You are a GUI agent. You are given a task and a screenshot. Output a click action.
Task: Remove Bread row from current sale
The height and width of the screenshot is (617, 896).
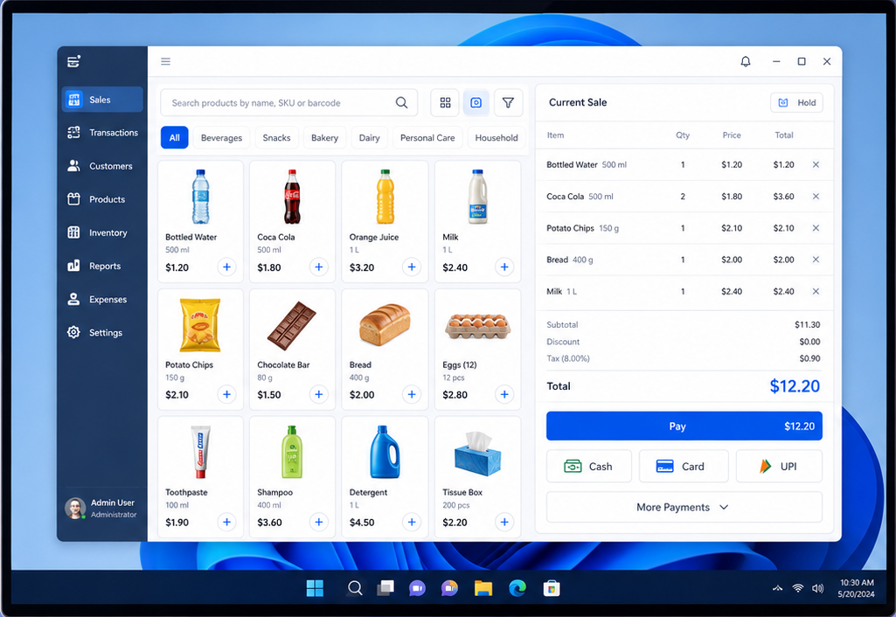point(816,260)
